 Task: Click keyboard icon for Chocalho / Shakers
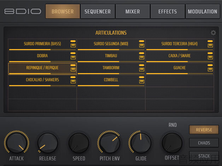(x=73, y=82)
